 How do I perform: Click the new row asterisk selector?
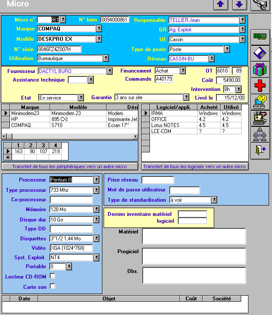click(x=8, y=157)
